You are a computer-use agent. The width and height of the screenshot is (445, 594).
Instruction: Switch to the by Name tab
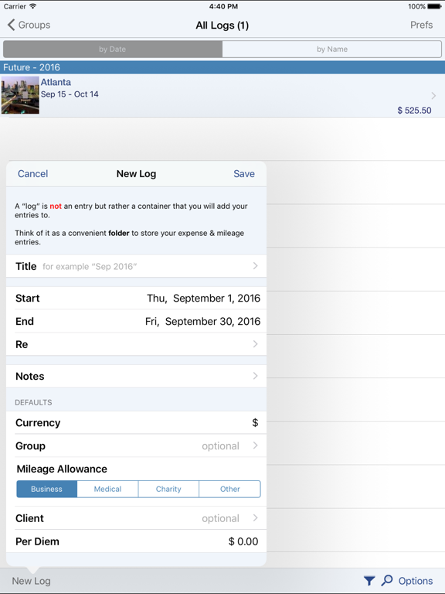(332, 49)
